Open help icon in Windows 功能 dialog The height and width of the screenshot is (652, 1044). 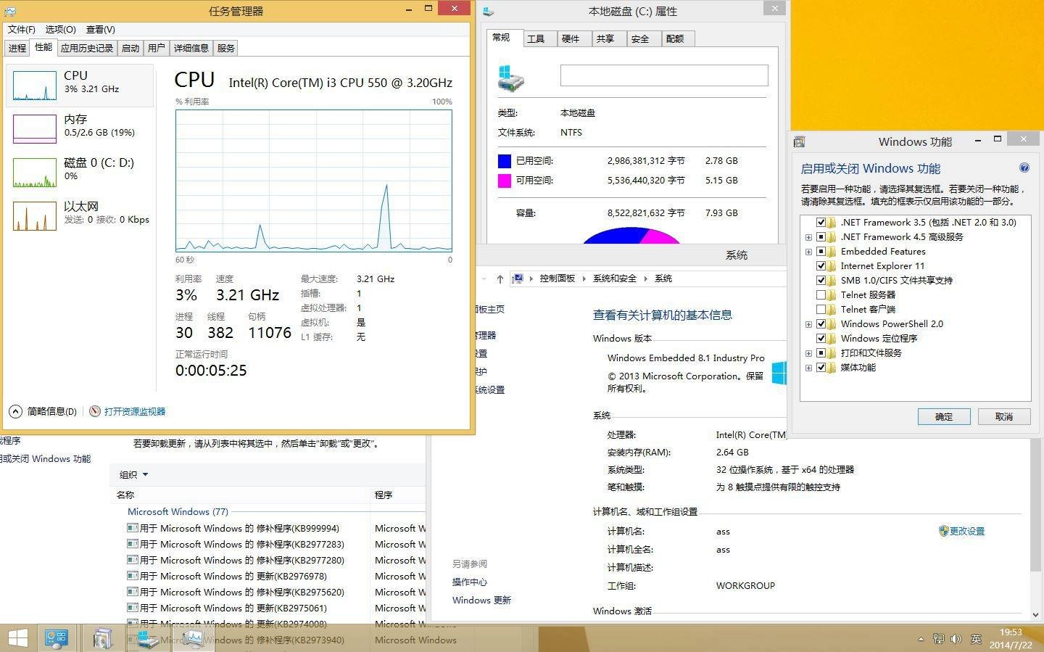pyautogui.click(x=1024, y=168)
